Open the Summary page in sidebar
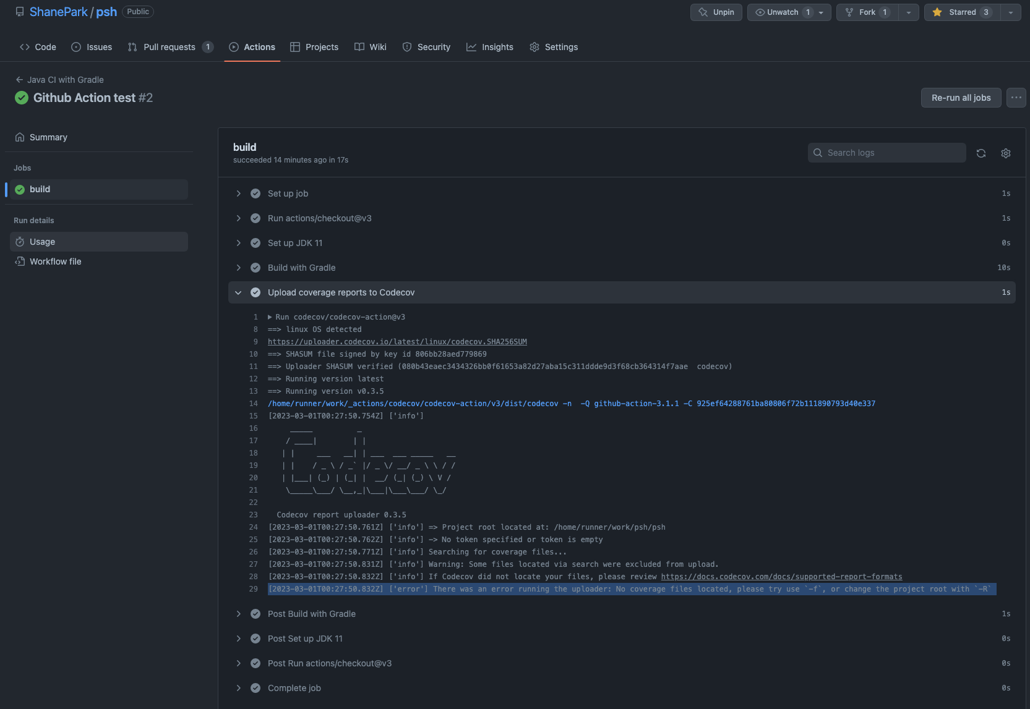The image size is (1030, 709). 99,137
